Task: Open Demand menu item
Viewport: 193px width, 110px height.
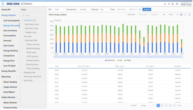Action: 7,41
